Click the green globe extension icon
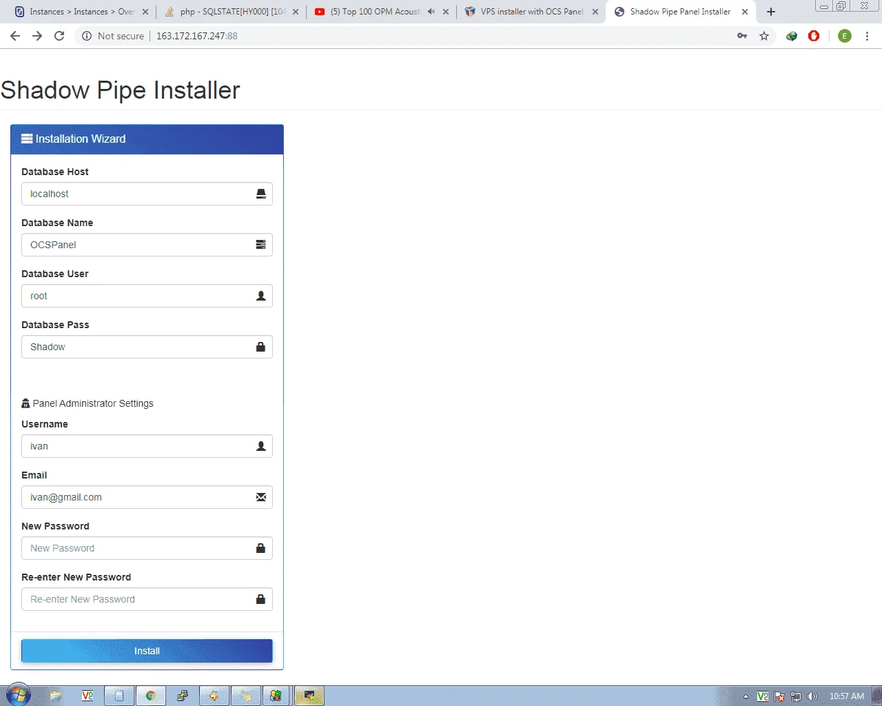 (x=792, y=36)
